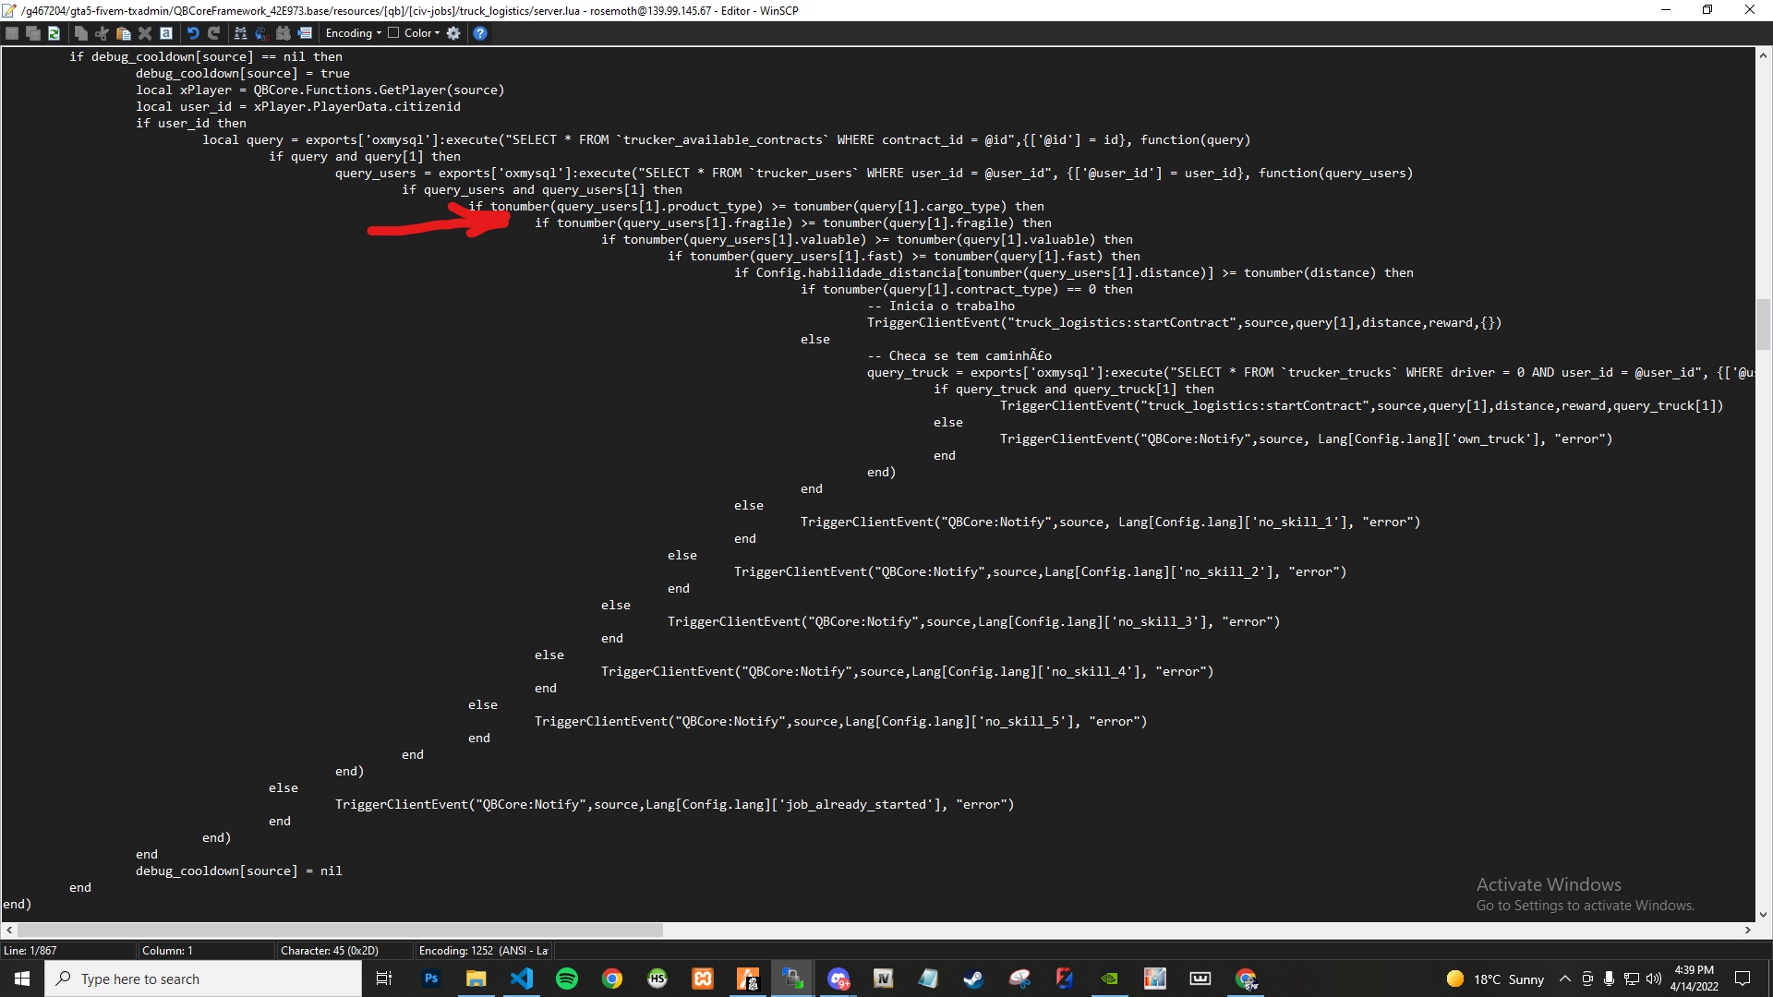Switch to Visual Studio Code on taskbar
The image size is (1773, 997).
(x=522, y=979)
